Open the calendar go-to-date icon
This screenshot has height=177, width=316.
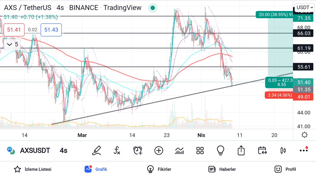pos(262,151)
